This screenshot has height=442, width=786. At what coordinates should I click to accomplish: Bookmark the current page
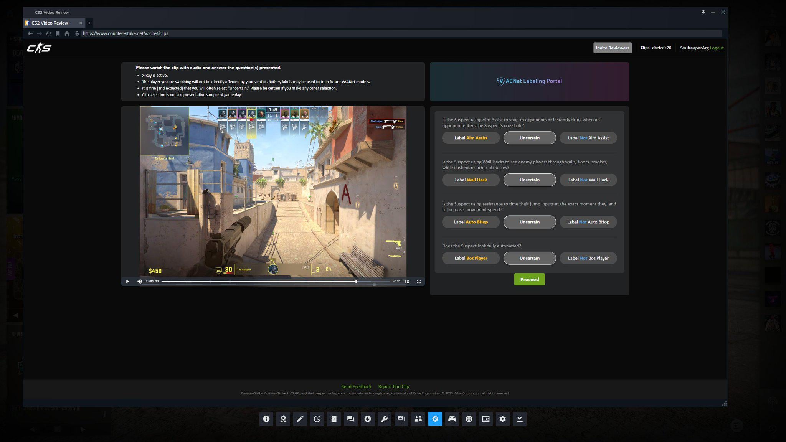(x=58, y=33)
